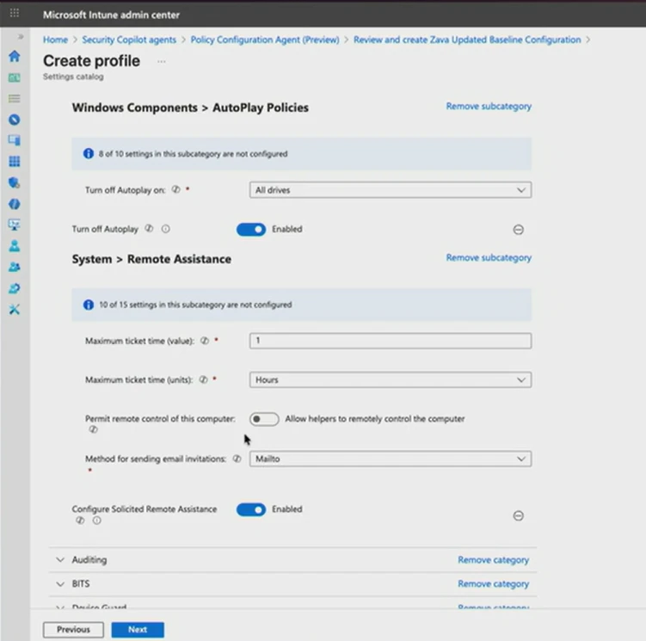Open the Groups icon in sidebar
Viewport: 646px width, 641px height.
[15, 267]
